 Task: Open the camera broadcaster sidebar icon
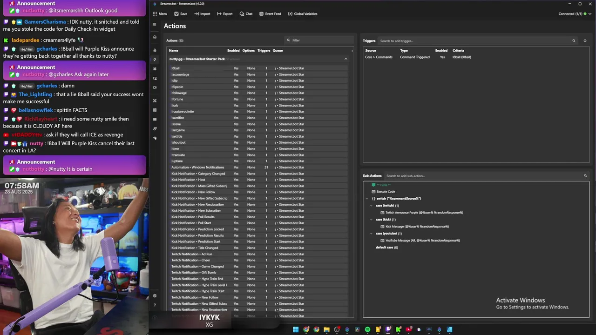point(155,87)
